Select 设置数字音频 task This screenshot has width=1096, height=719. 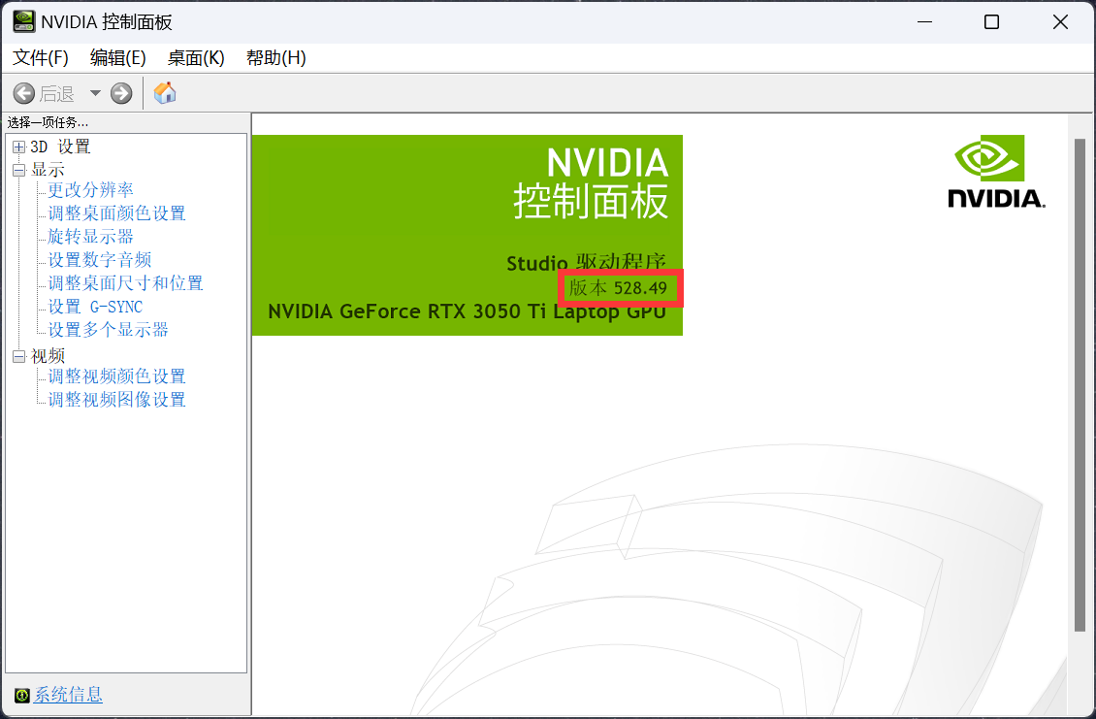[100, 259]
